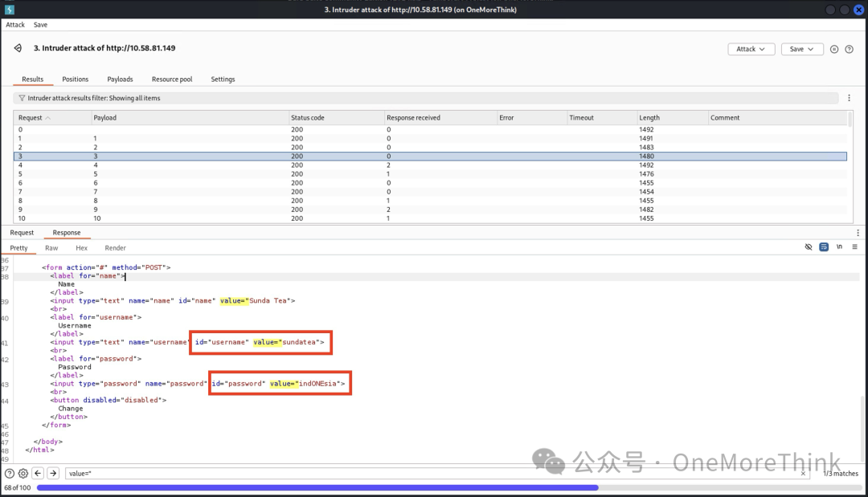
Task: Switch to the Results tab
Action: (33, 79)
